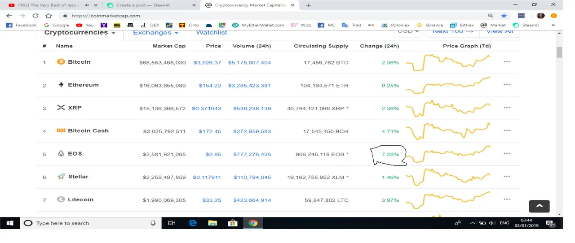Sort table by Market Cap header
The height and width of the screenshot is (243, 575).
click(169, 46)
